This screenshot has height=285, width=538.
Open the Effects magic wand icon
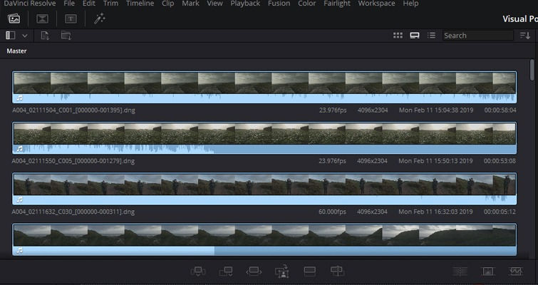100,19
